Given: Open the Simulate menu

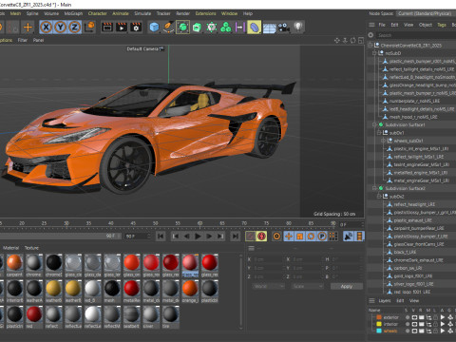Looking at the screenshot, I should point(142,13).
